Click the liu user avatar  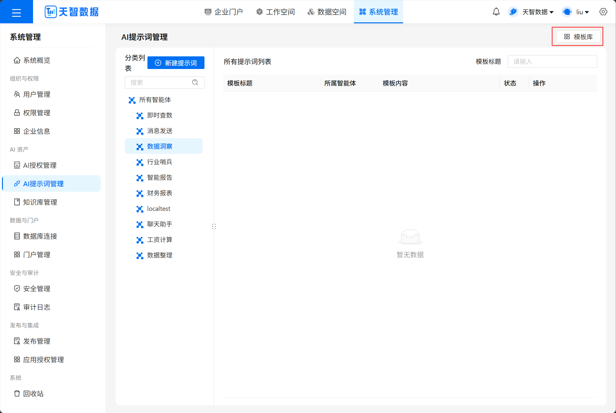click(567, 12)
